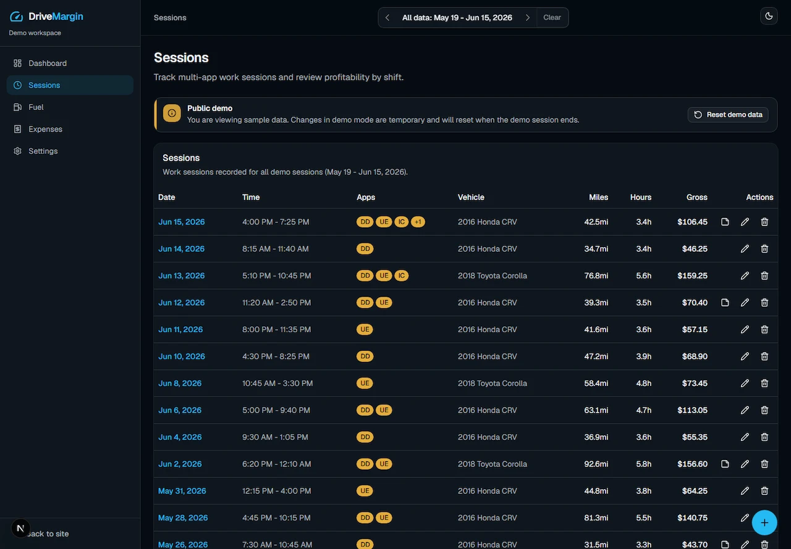Edit the May 31, 2026 session

coord(745,491)
